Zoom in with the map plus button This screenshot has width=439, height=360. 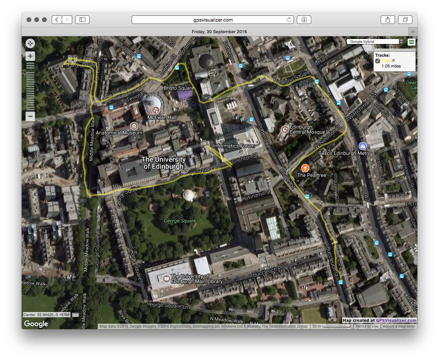click(x=30, y=56)
